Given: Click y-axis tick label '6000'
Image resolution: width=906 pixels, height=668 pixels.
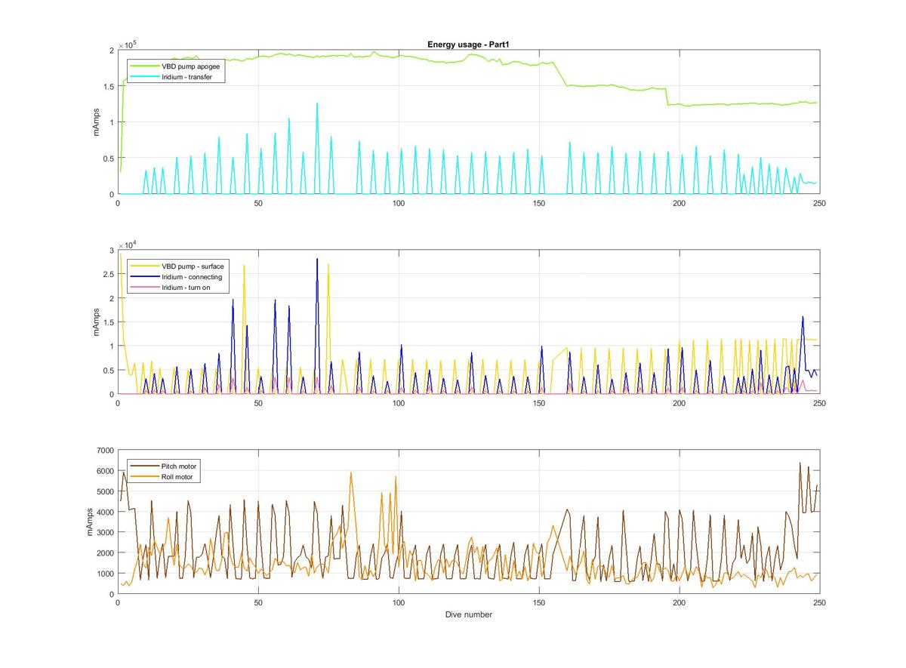Looking at the screenshot, I should click(x=104, y=471).
